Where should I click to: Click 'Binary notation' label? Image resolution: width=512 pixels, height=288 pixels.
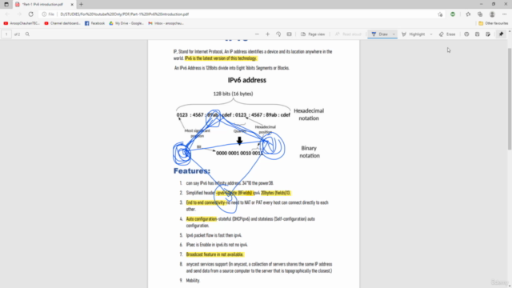pos(310,152)
